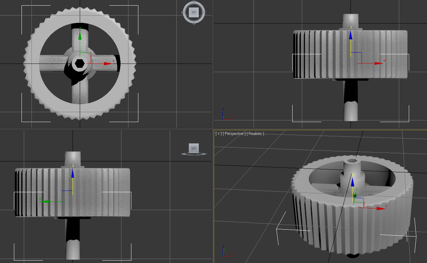Select the red X-axis arrow in Top viewport
The width and height of the screenshot is (427, 263).
pos(108,63)
